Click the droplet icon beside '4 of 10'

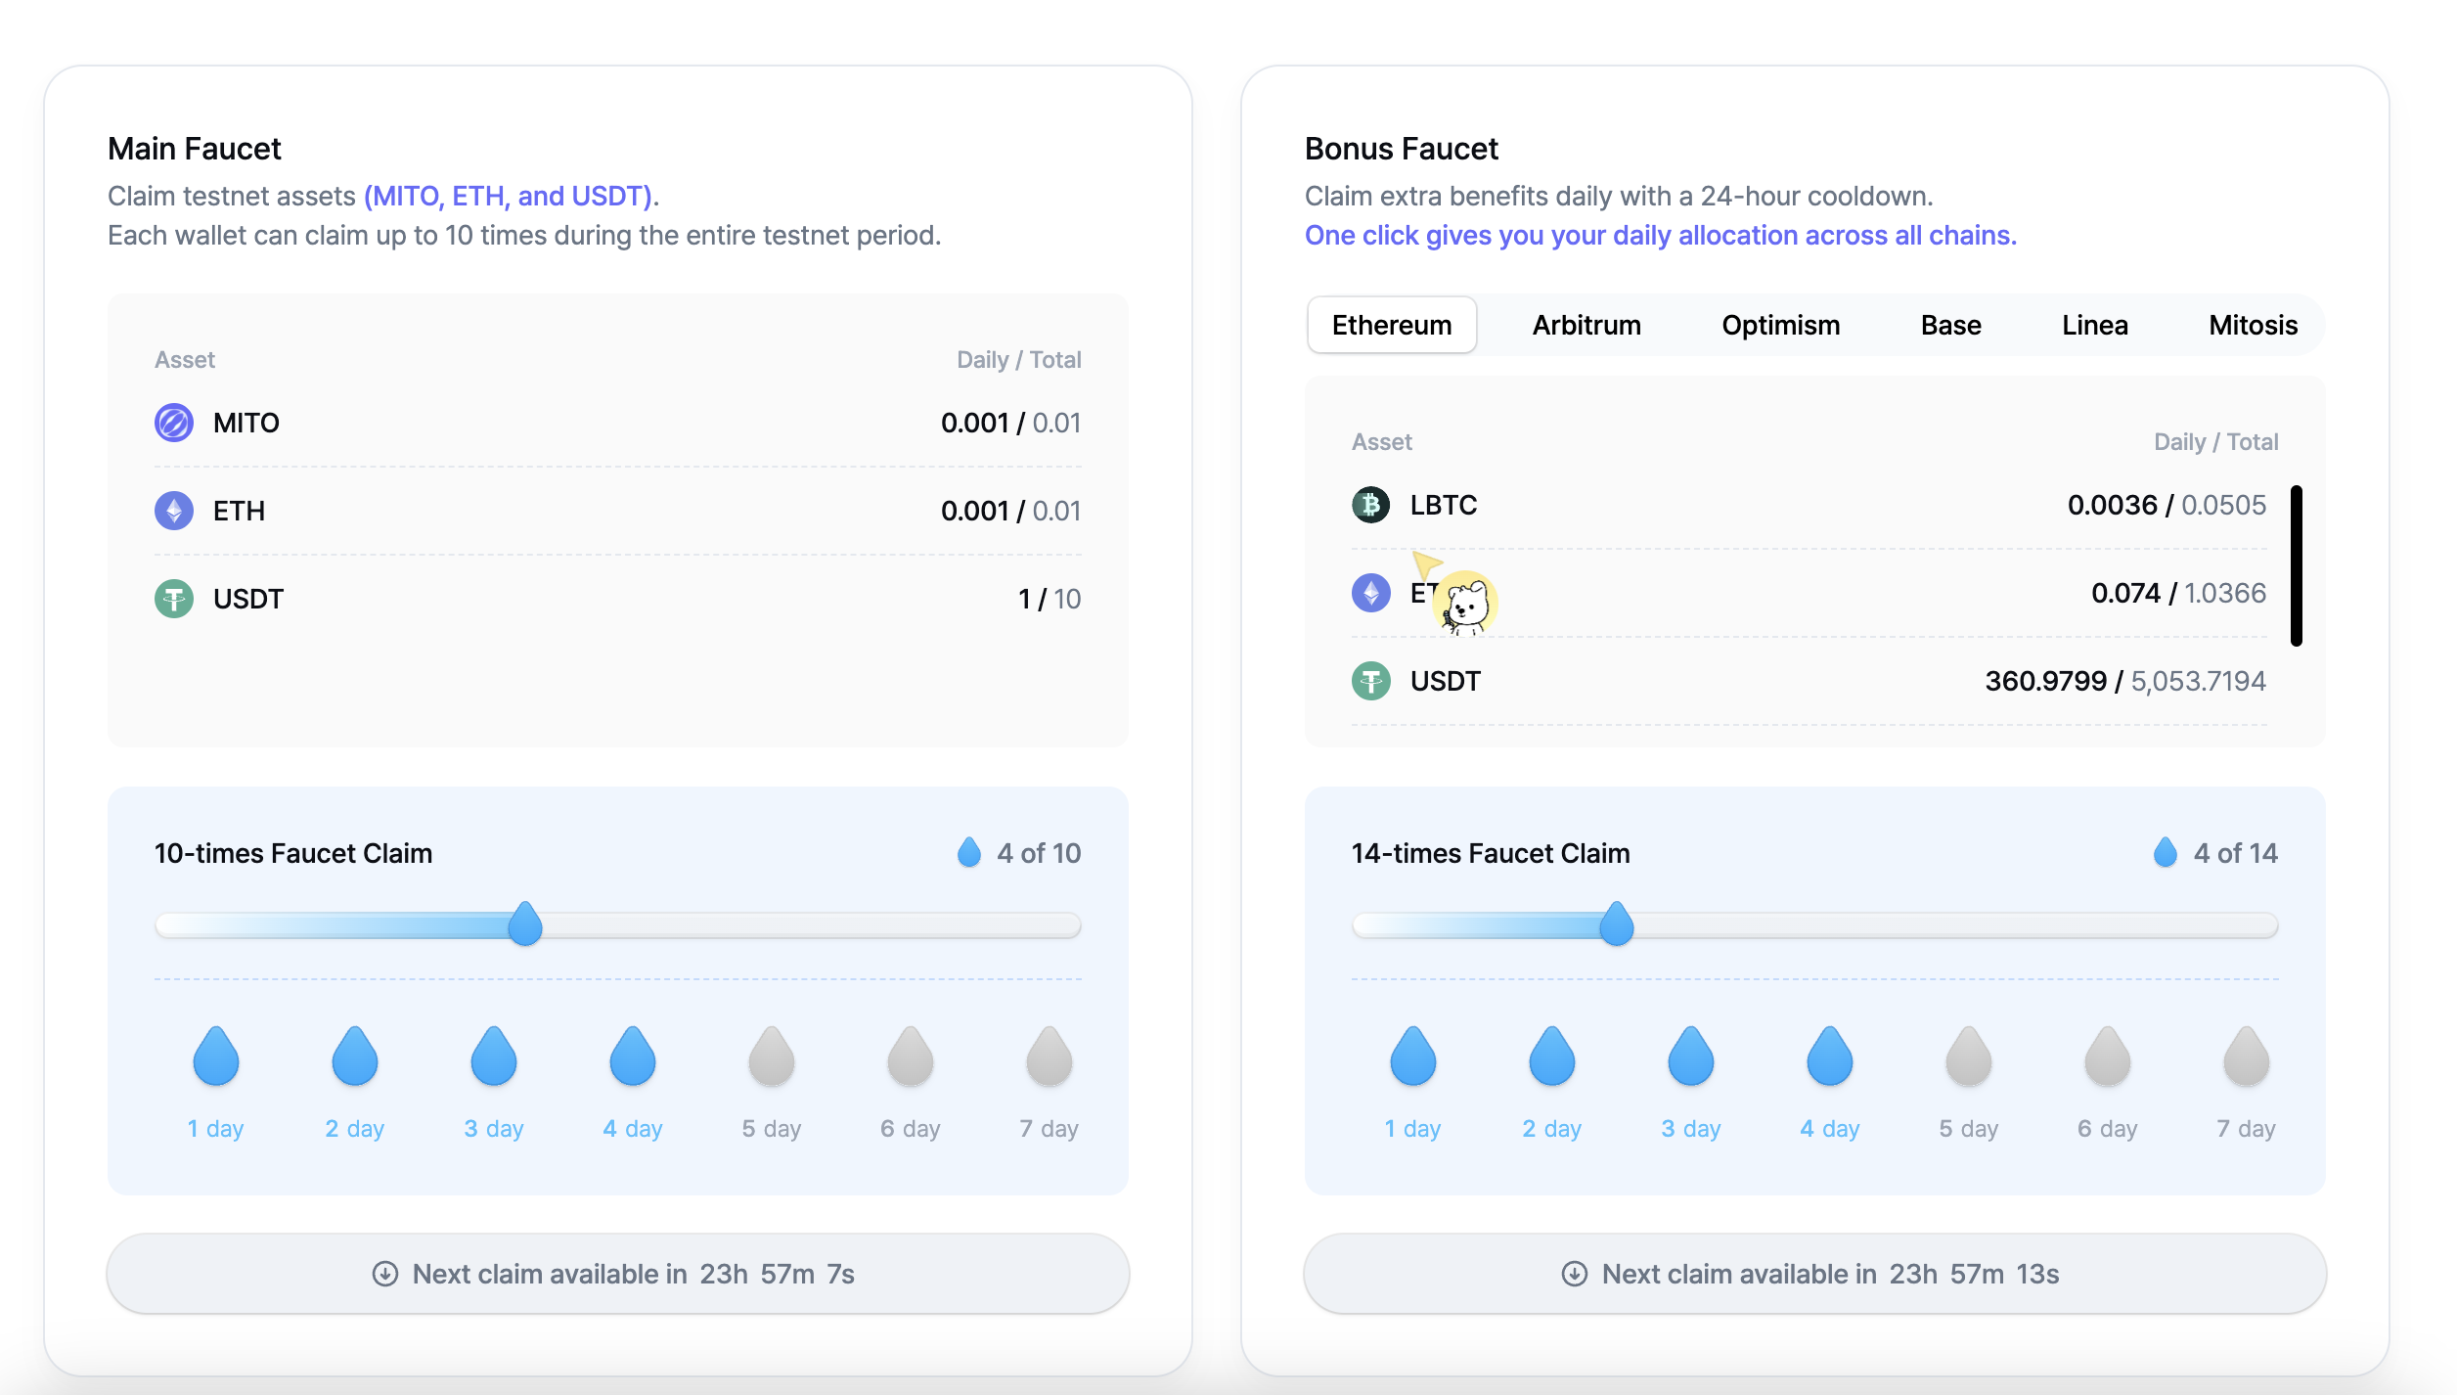[x=968, y=852]
